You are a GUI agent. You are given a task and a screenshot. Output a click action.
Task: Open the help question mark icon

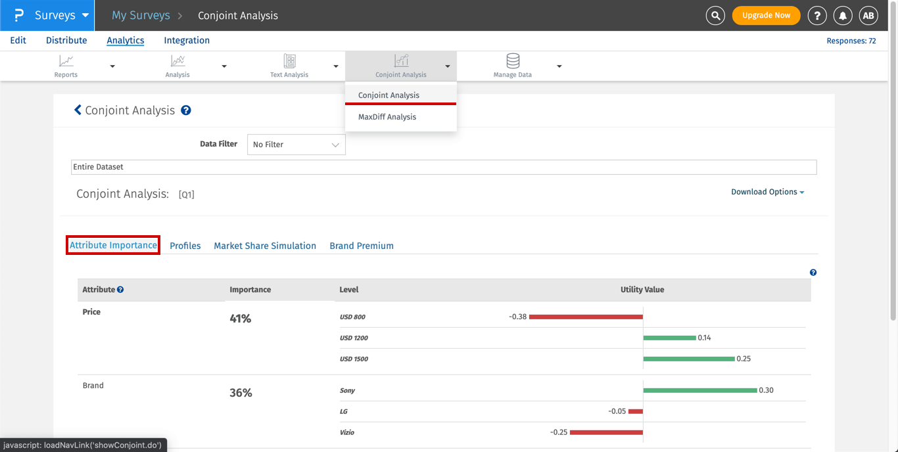click(x=817, y=15)
